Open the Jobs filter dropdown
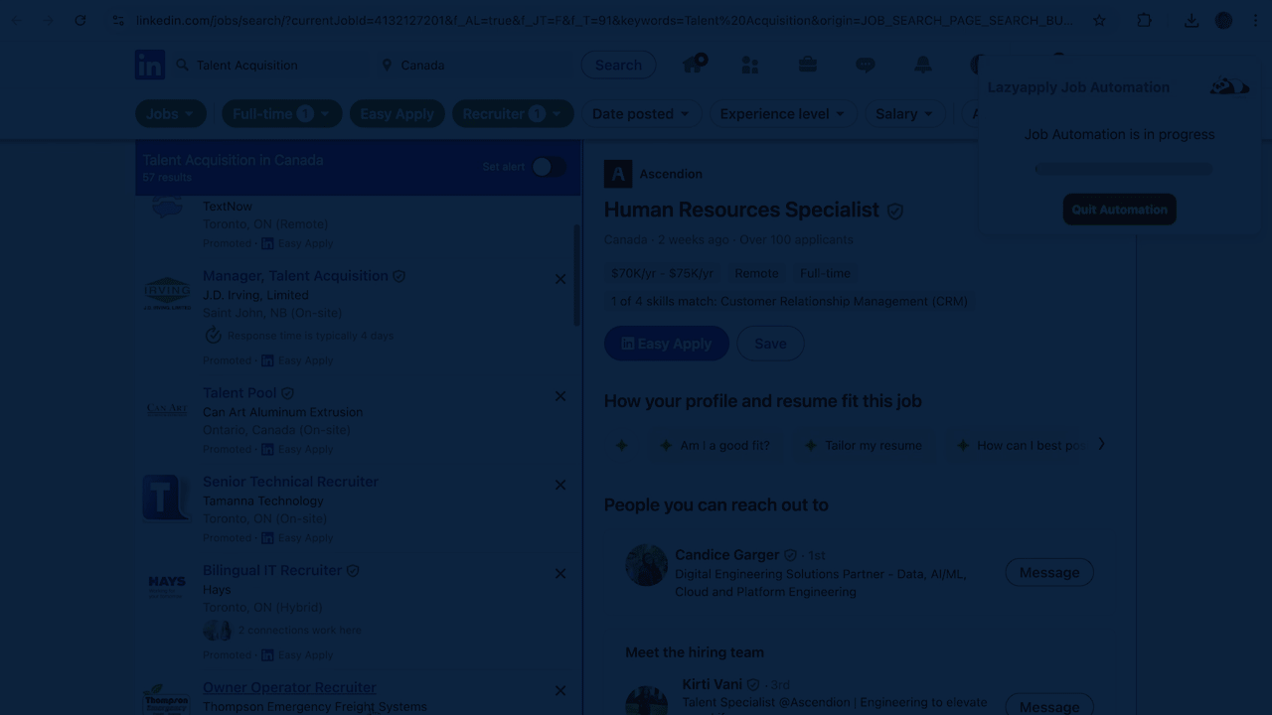The height and width of the screenshot is (715, 1272). pyautogui.click(x=171, y=113)
